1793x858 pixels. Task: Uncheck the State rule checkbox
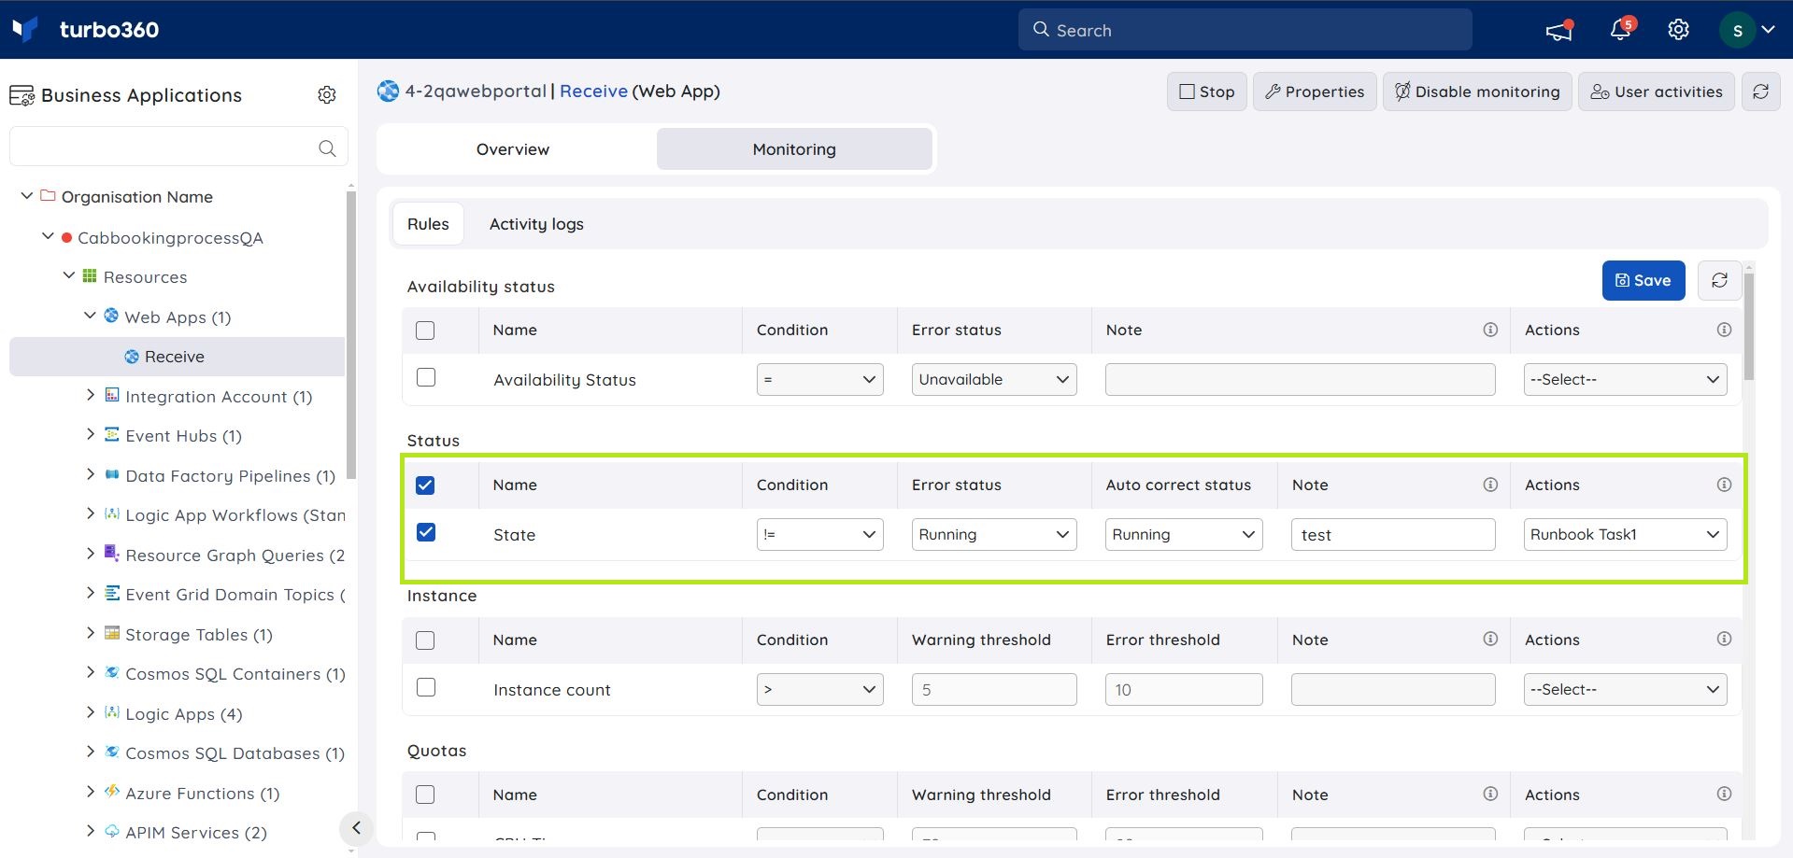click(426, 532)
